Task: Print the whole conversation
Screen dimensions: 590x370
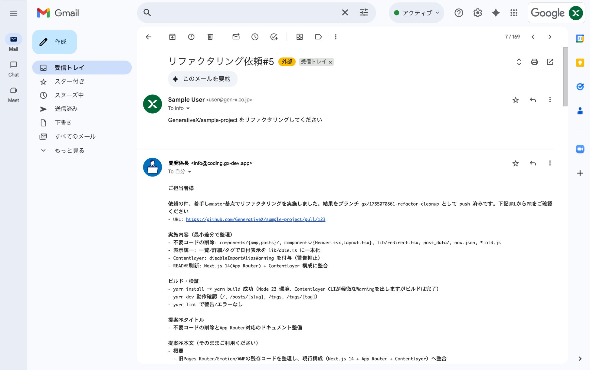Action: tap(535, 62)
